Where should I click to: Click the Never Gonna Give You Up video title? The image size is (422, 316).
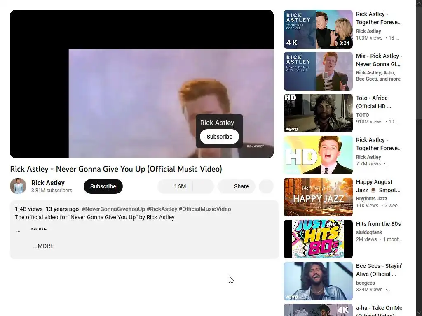pyautogui.click(x=116, y=169)
